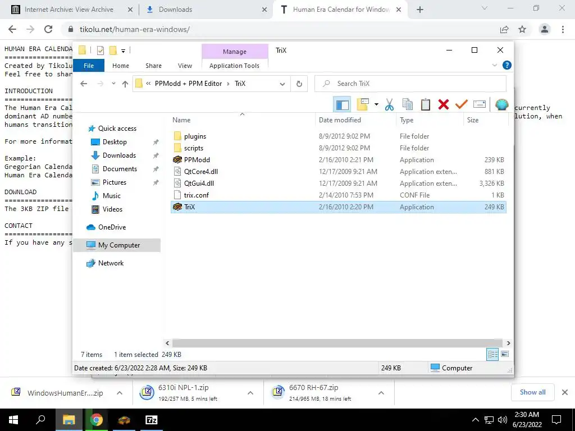
Task: Click the New folder icon in toolbar
Action: 363,104
